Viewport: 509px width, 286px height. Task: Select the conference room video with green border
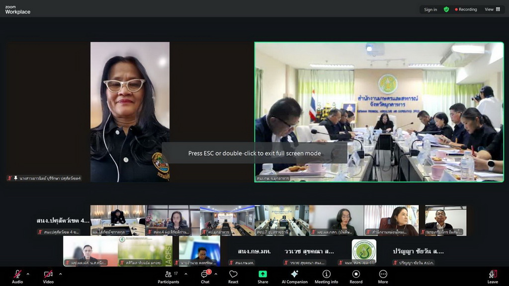tap(379, 112)
